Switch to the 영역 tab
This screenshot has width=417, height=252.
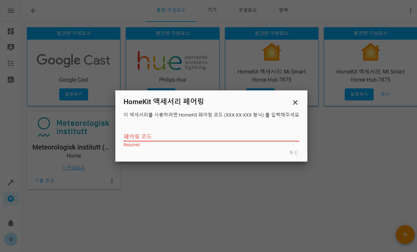tap(283, 10)
